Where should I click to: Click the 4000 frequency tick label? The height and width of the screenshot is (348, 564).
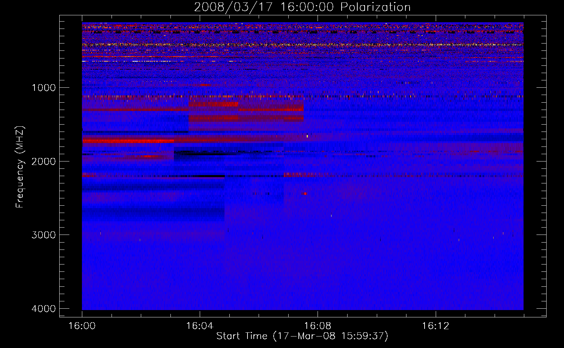44,309
